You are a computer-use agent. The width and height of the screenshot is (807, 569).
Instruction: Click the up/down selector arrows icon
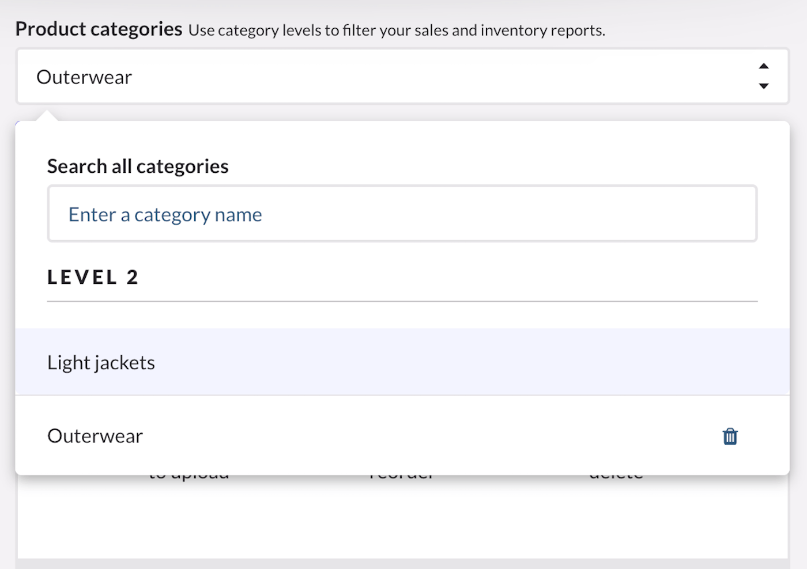(x=763, y=76)
